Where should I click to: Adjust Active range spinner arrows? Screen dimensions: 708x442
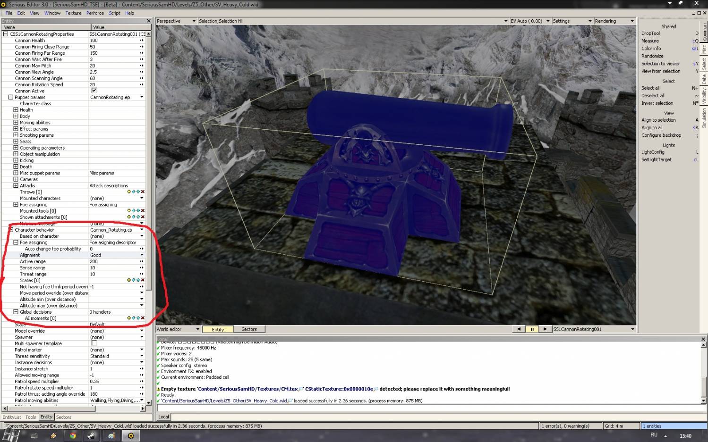coord(141,261)
